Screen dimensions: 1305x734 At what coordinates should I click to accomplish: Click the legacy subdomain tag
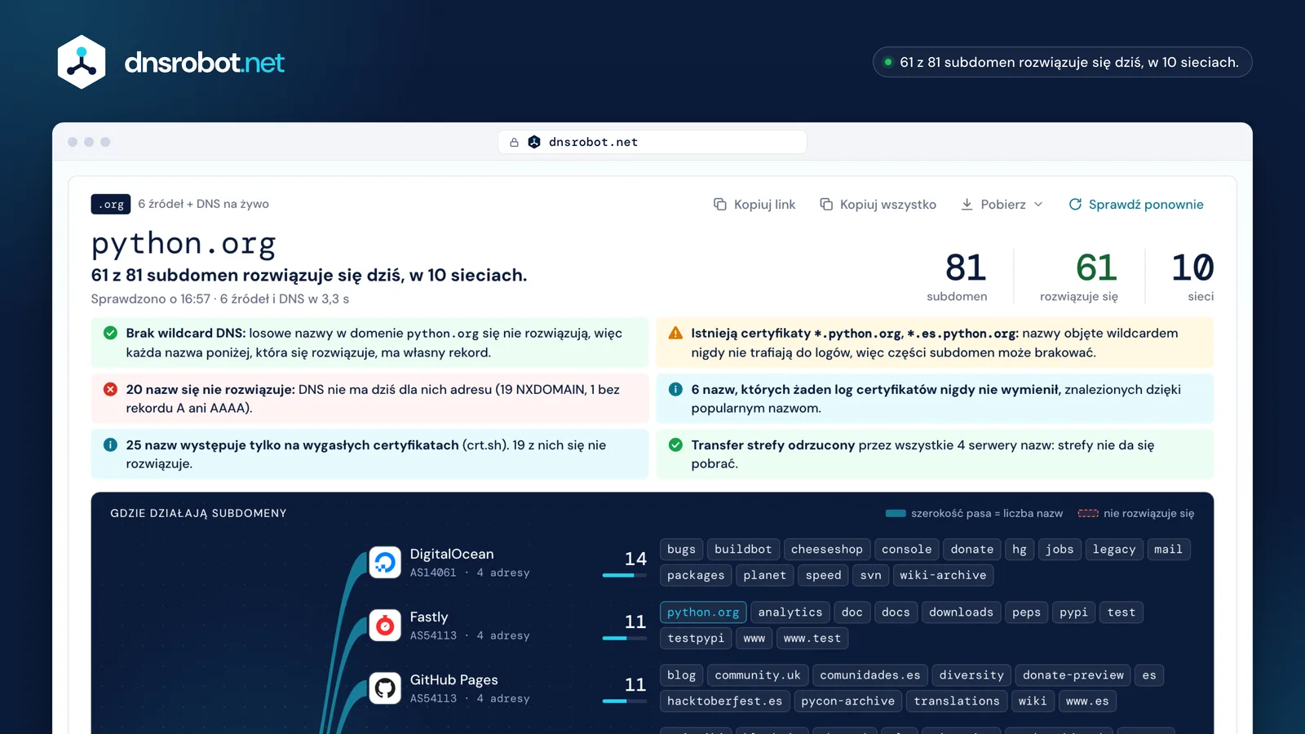(x=1114, y=550)
